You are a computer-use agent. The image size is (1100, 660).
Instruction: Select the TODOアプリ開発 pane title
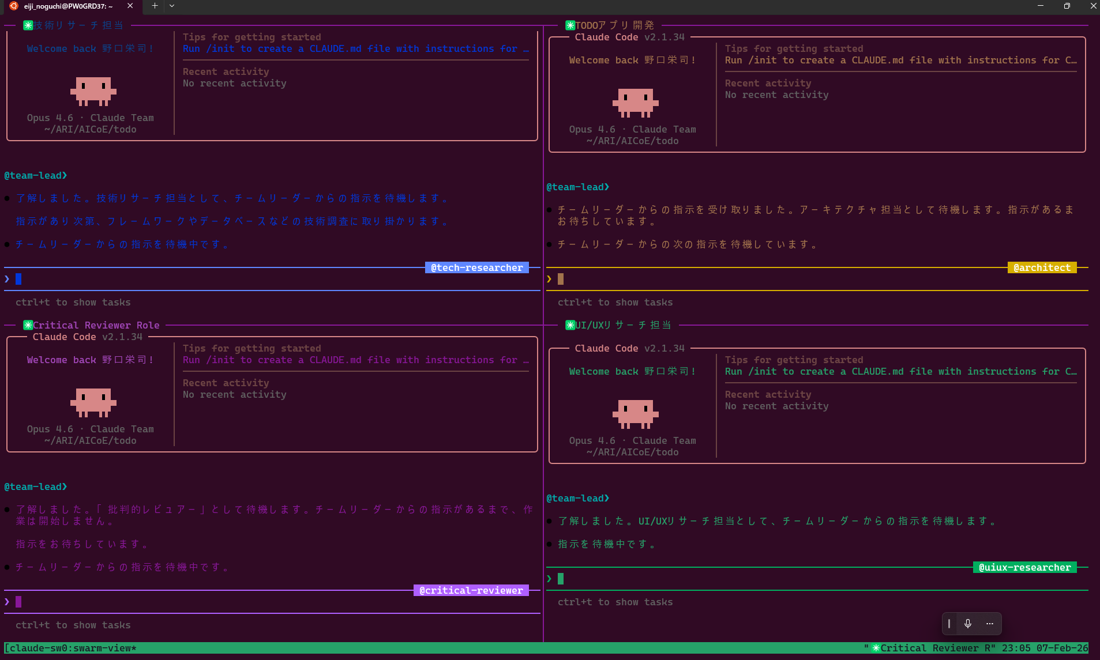click(615, 25)
